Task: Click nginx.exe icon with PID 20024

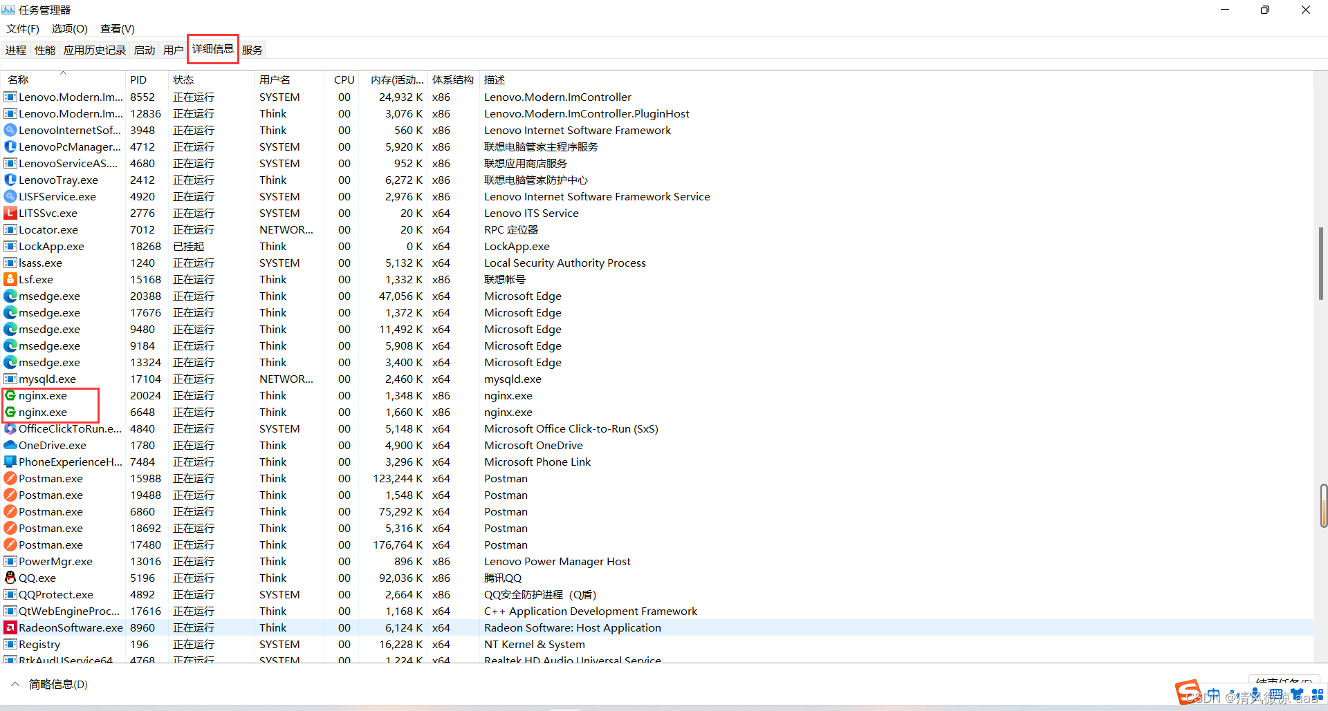Action: (10, 395)
